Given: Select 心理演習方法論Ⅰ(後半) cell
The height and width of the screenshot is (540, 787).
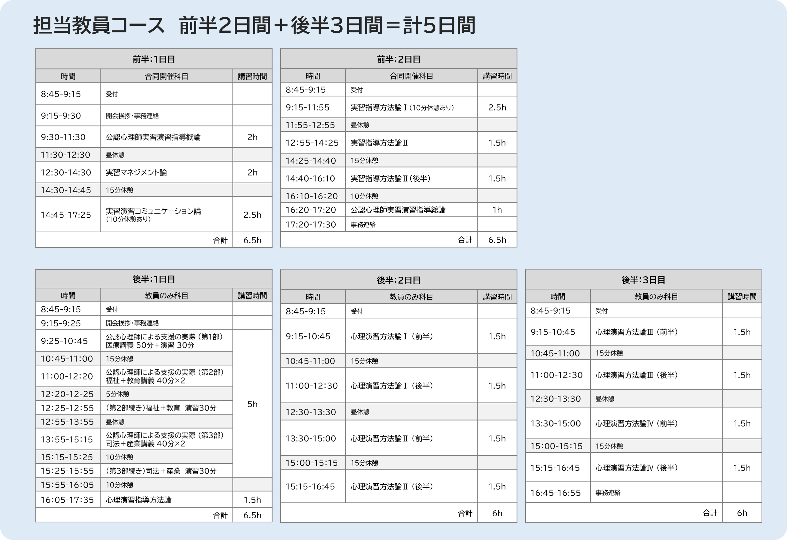Looking at the screenshot, I should pos(411,385).
